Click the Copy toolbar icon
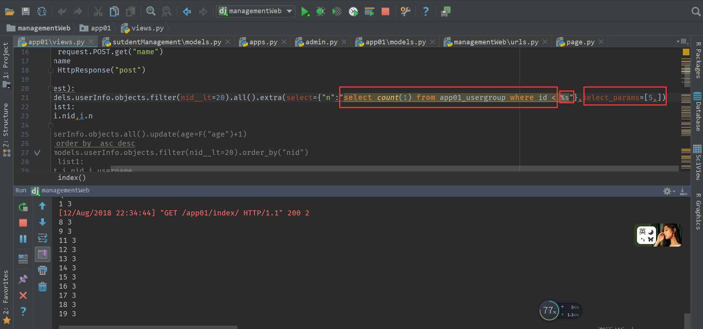Screen dimensions: 703x329 (114, 12)
